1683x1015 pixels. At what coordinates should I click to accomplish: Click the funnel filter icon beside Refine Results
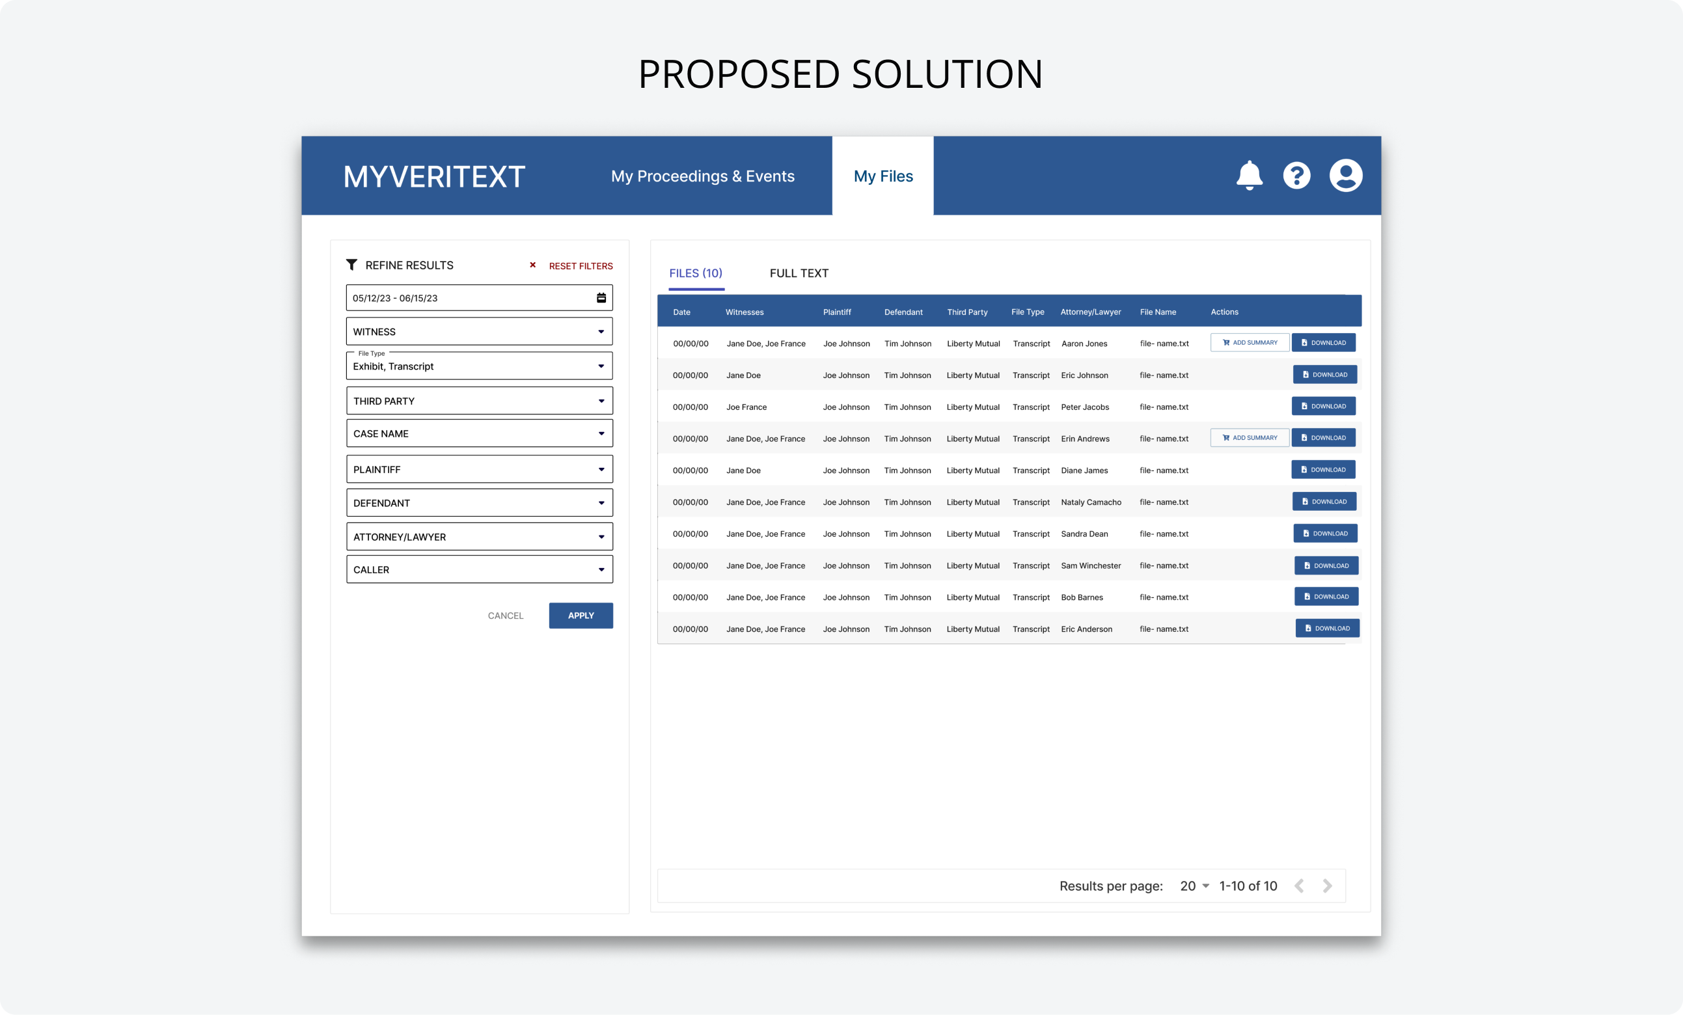(x=351, y=264)
